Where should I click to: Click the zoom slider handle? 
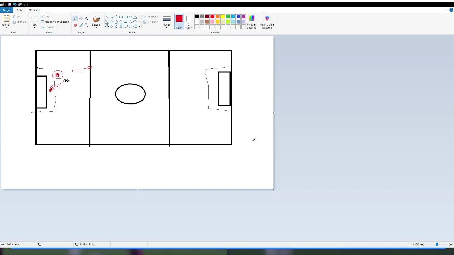point(437,244)
